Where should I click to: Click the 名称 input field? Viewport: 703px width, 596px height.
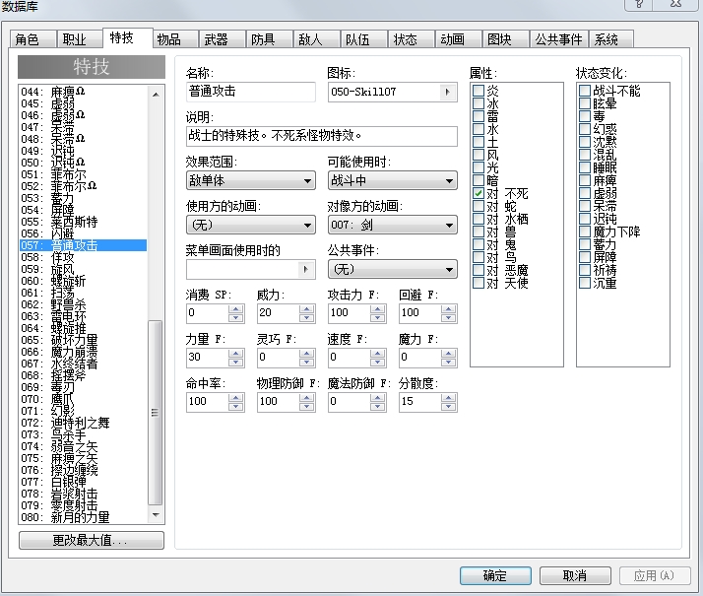coord(251,92)
